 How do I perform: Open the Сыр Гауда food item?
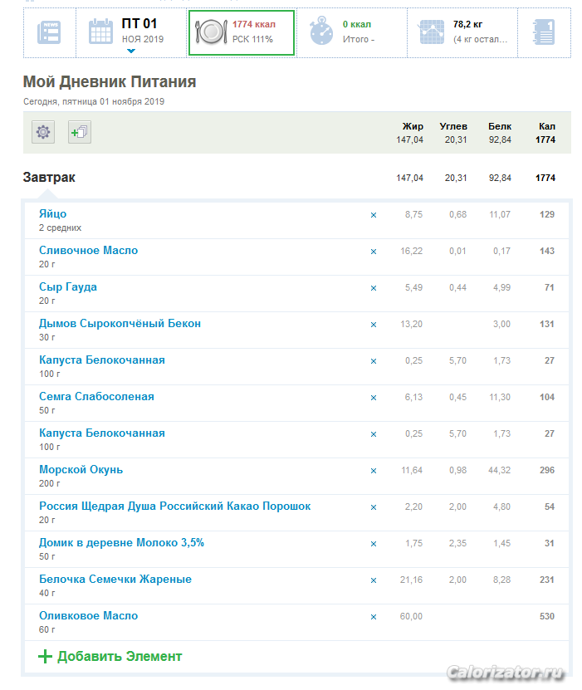pos(68,287)
